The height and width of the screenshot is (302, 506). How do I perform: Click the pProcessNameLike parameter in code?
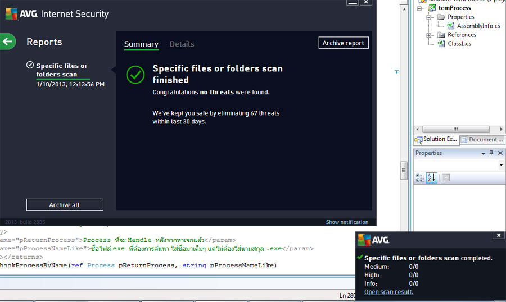(x=242, y=266)
